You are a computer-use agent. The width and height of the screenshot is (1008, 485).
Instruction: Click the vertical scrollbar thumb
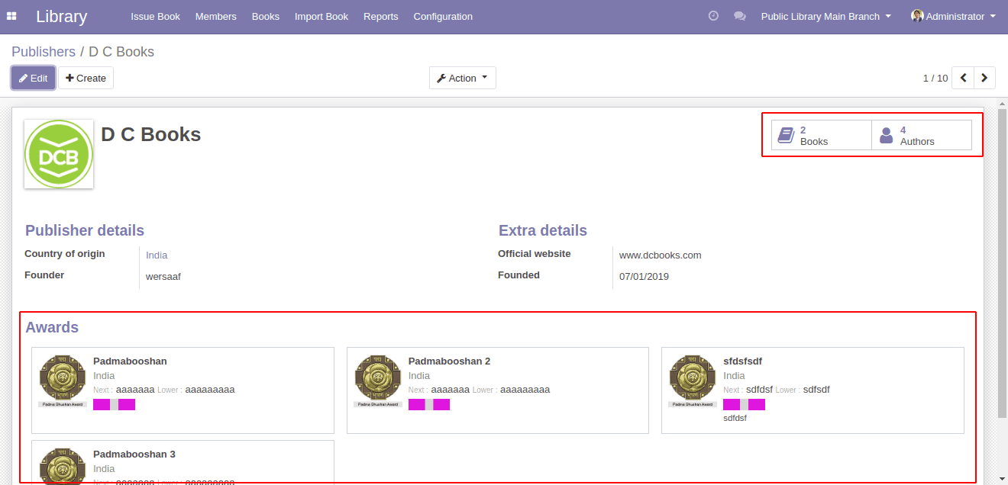pos(1002,263)
